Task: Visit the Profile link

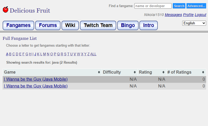Action: pyautogui.click(x=188, y=15)
